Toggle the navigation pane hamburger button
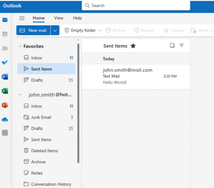This screenshot has width=214, height=188. pyautogui.click(x=22, y=18)
